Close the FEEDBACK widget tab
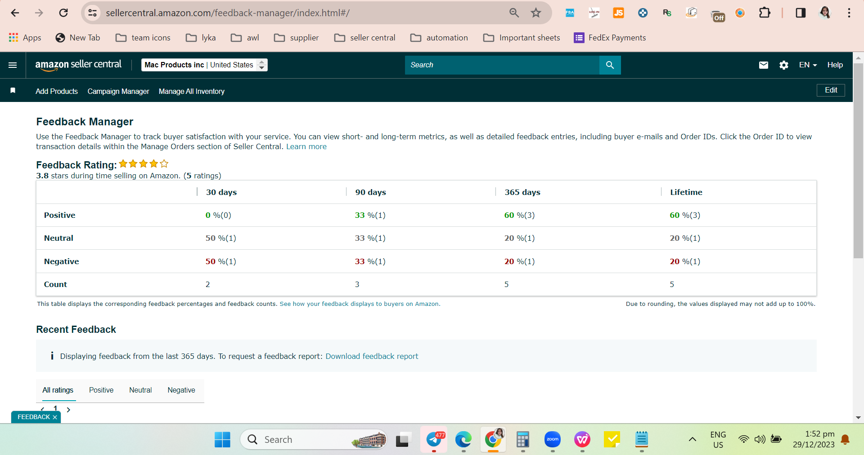Viewport: 864px width, 455px height. click(x=55, y=417)
